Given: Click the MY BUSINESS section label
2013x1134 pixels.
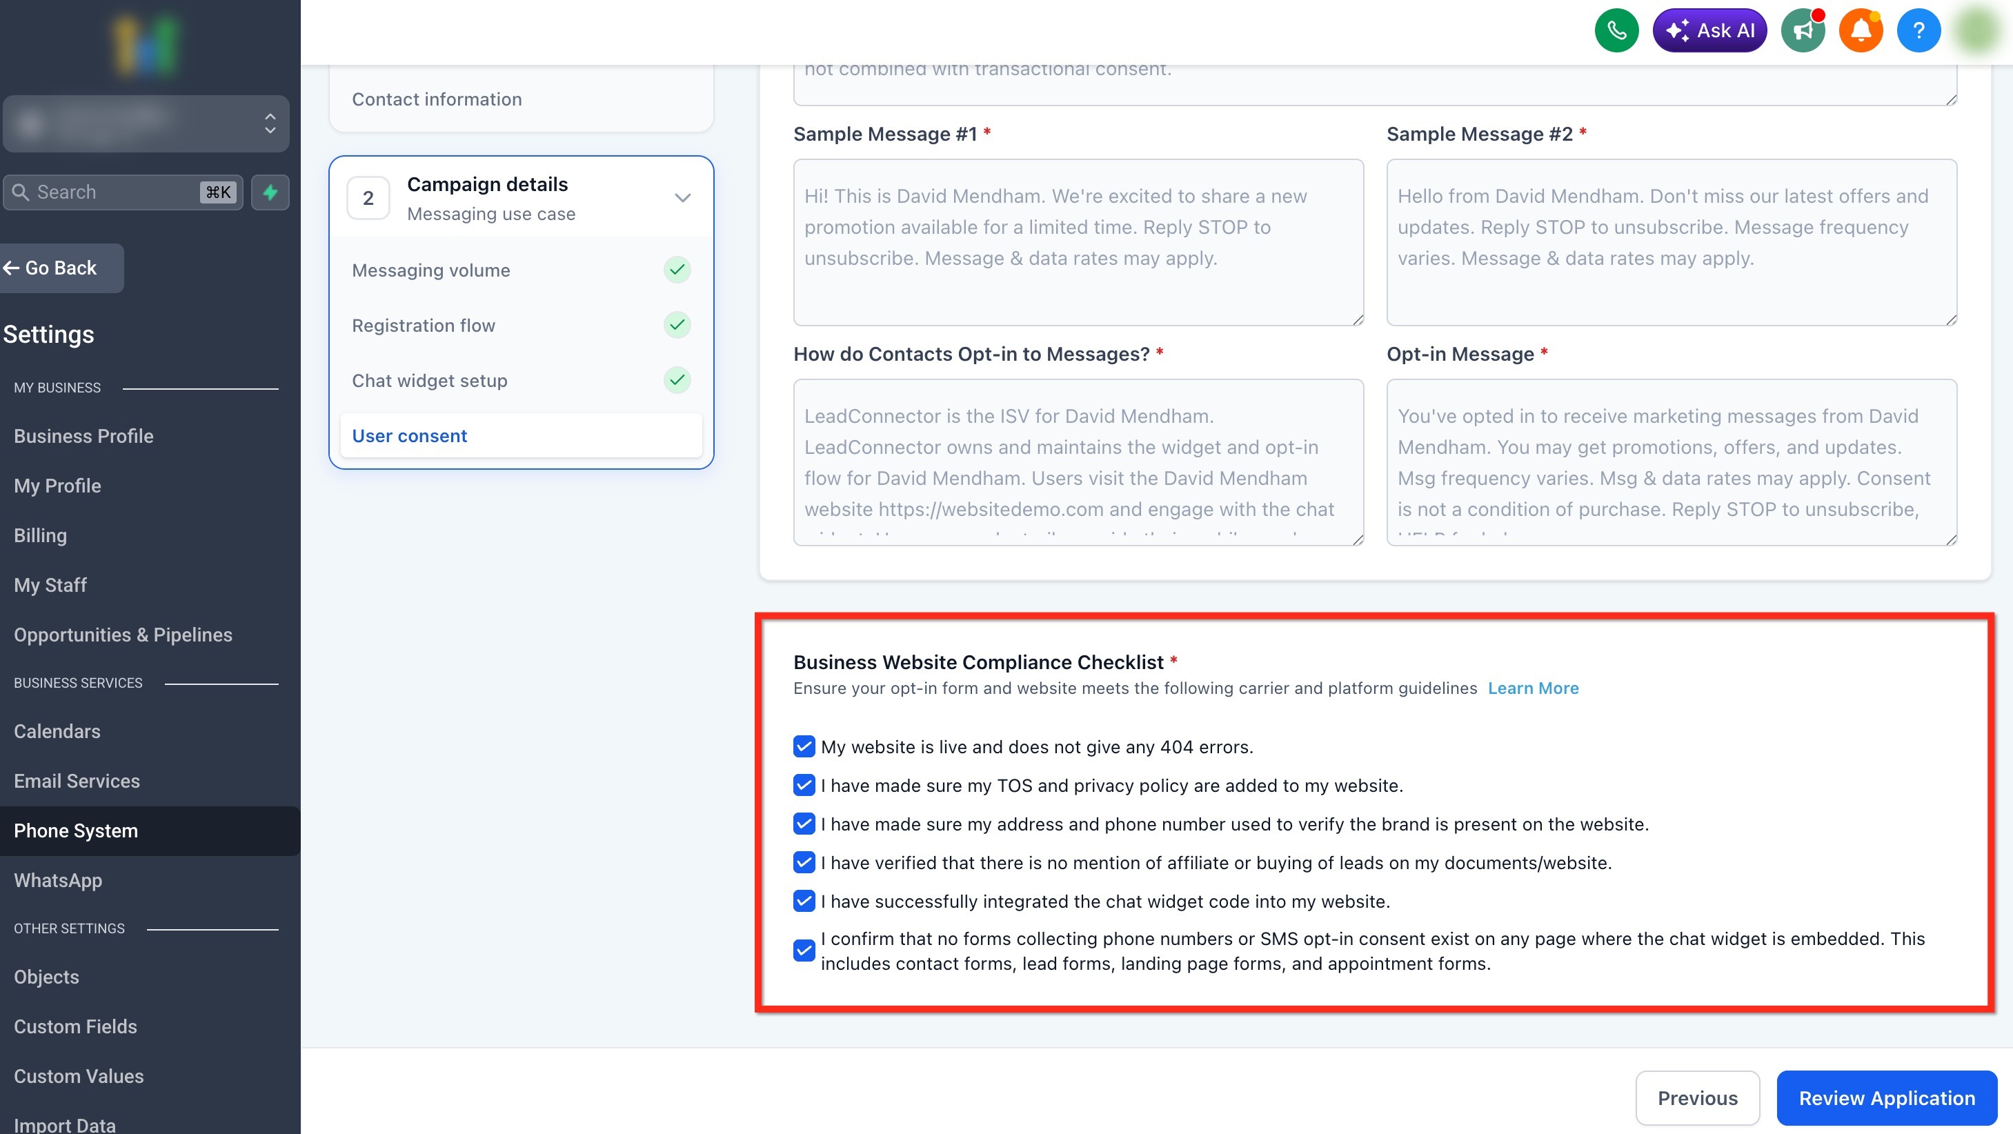Looking at the screenshot, I should click(57, 388).
